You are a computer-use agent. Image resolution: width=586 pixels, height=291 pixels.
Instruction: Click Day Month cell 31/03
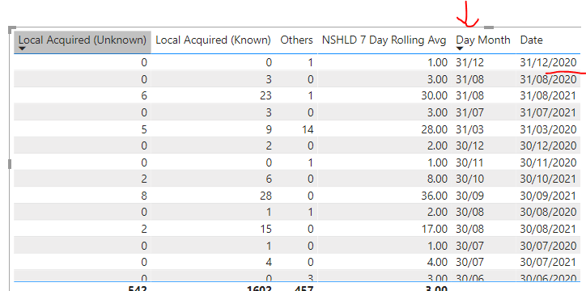(x=469, y=129)
